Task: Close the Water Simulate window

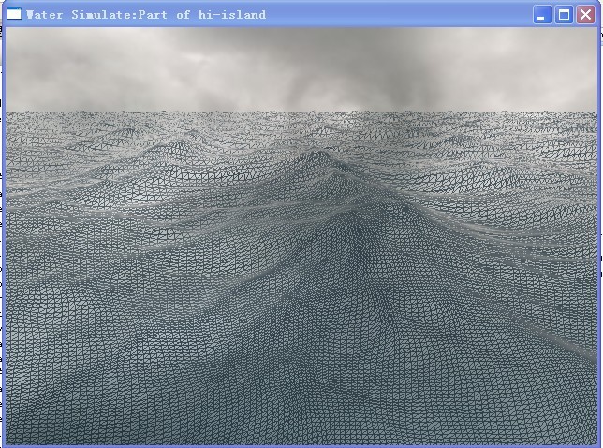Action: pyautogui.click(x=585, y=15)
